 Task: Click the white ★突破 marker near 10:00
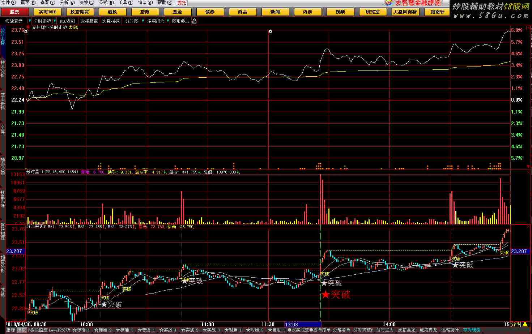[x=111, y=305]
